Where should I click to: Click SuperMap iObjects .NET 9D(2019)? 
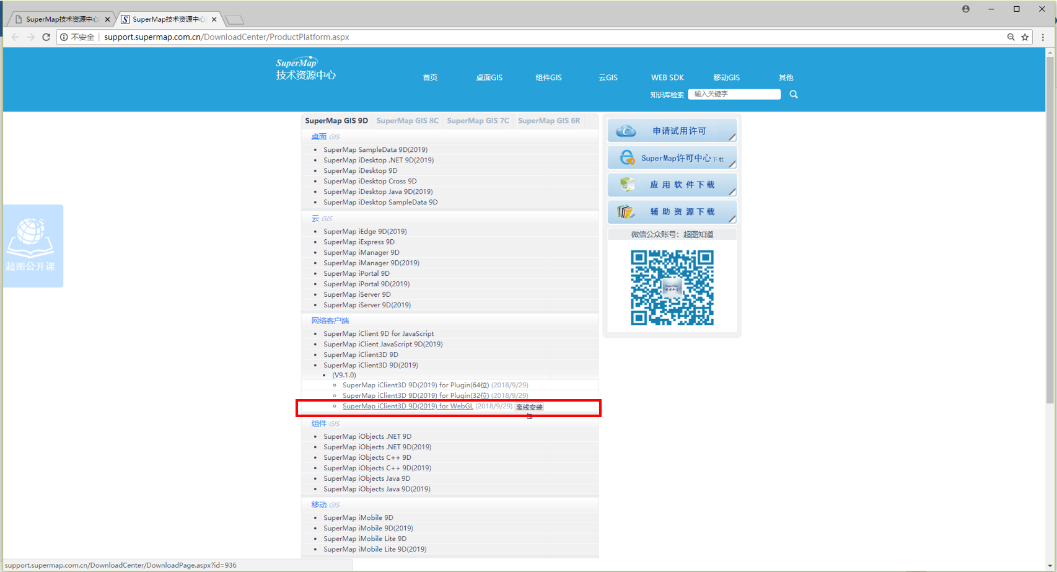point(377,447)
